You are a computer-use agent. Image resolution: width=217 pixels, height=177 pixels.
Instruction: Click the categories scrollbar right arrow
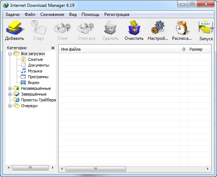[53, 168]
